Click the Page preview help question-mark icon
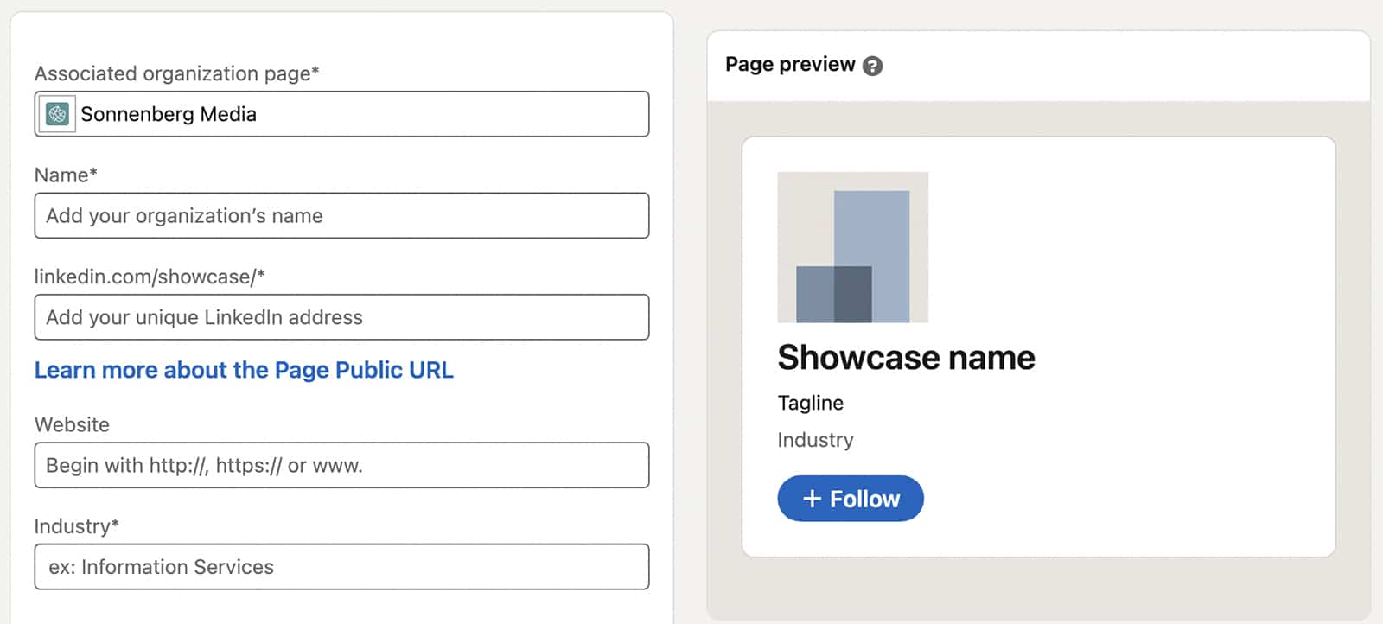Screen dimensions: 1383x624 [x=873, y=66]
